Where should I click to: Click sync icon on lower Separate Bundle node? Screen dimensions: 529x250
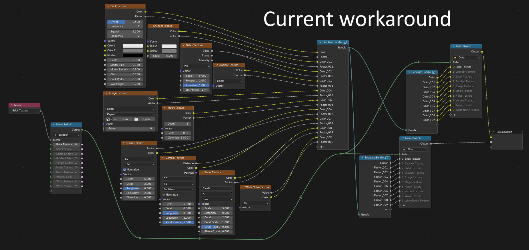click(x=387, y=158)
